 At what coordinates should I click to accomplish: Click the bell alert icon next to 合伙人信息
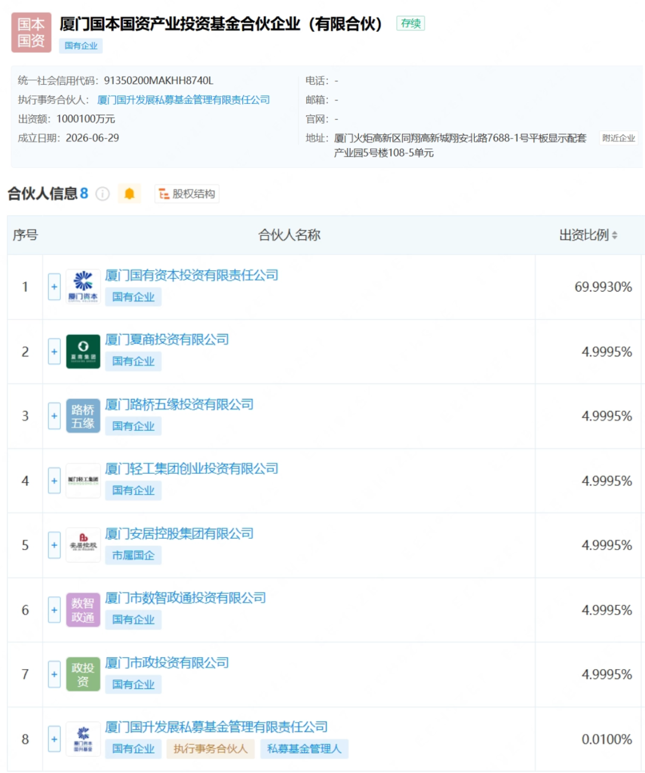tap(130, 194)
